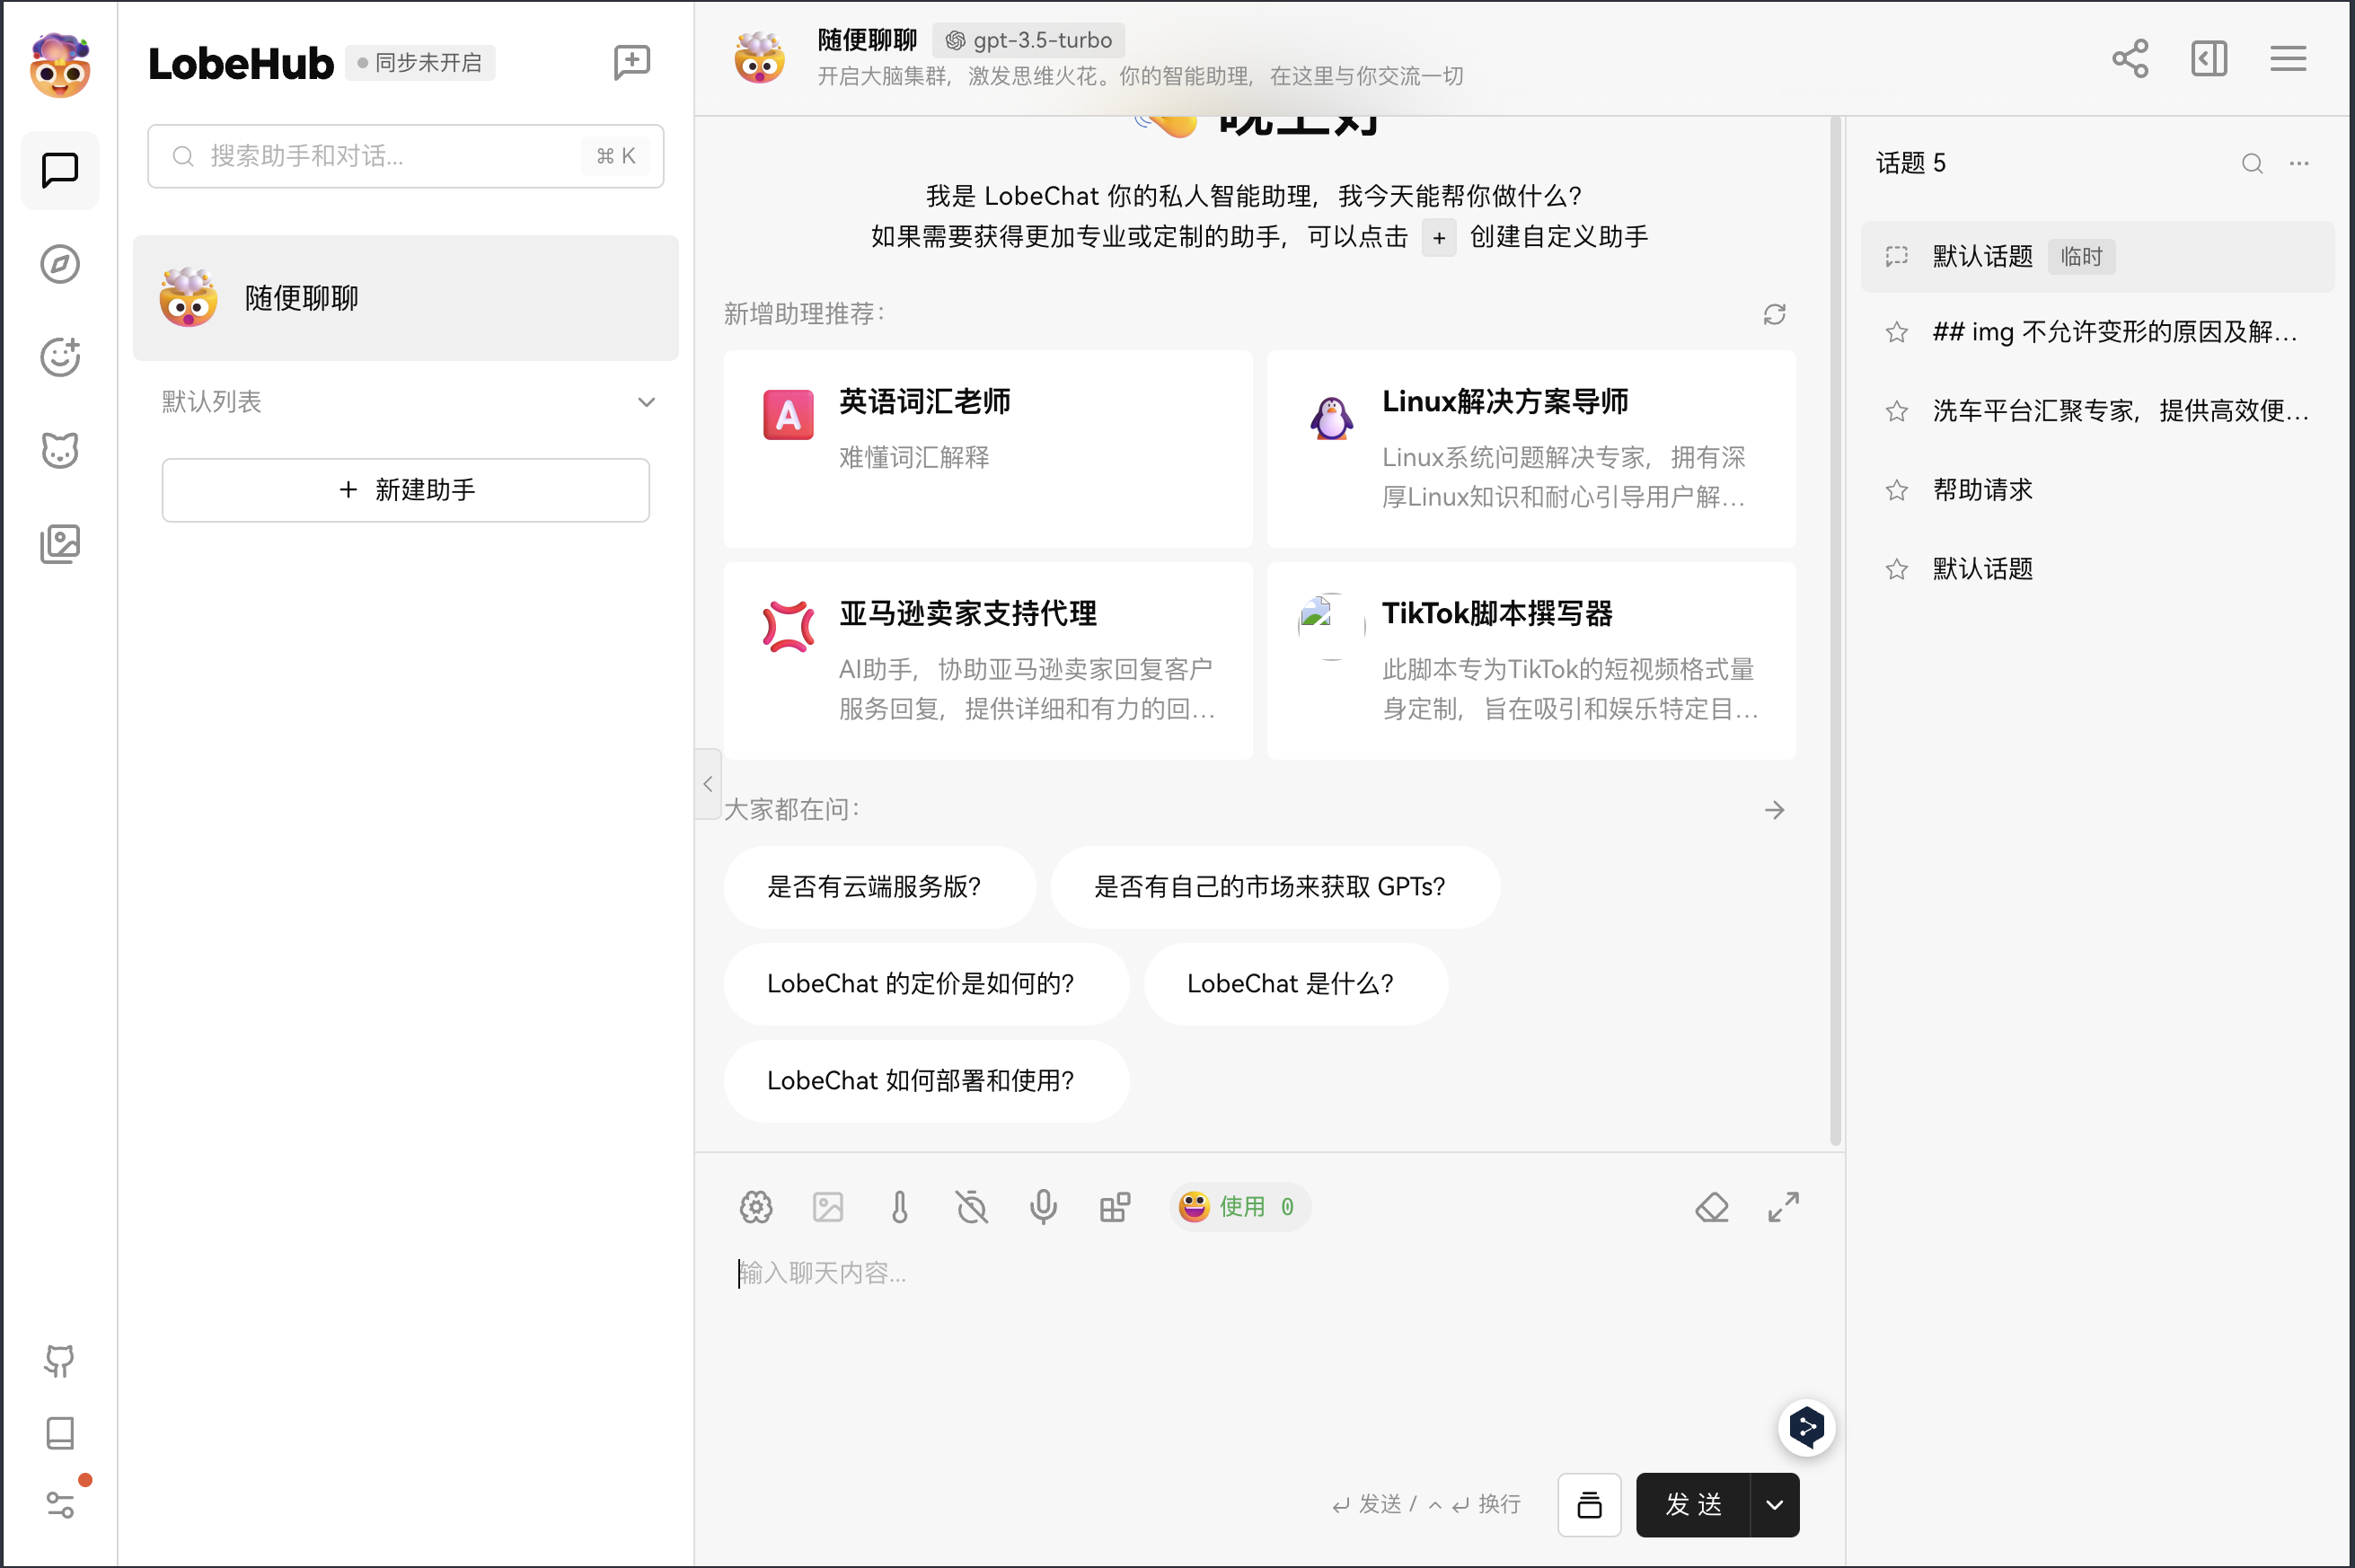Click the chat area vertical scrollbar
The width and height of the screenshot is (2355, 1568).
[x=1836, y=630]
